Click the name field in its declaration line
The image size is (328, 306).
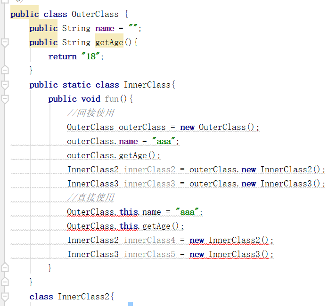pos(105,28)
